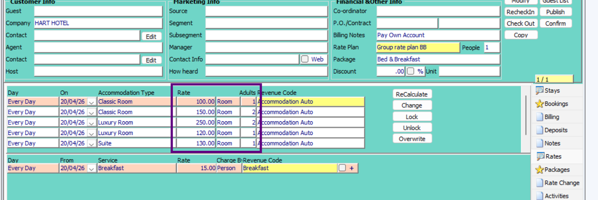Screen dimensions: 598x200
Task: Click the RecheckIn button
Action: coord(521,12)
